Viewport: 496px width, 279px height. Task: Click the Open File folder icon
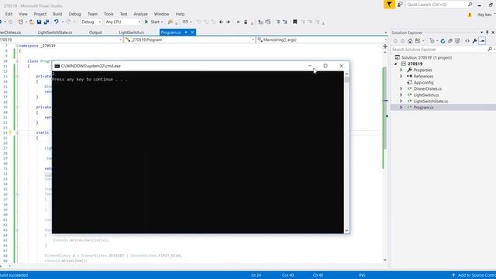click(32, 22)
